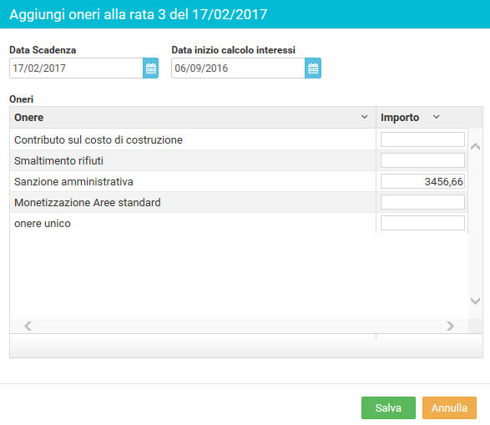Image resolution: width=490 pixels, height=425 pixels.
Task: Click the Data inizio calcolo interessi field
Action: [238, 68]
